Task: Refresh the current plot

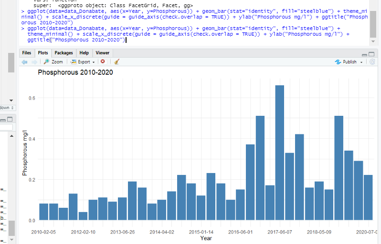Action: tap(372, 62)
